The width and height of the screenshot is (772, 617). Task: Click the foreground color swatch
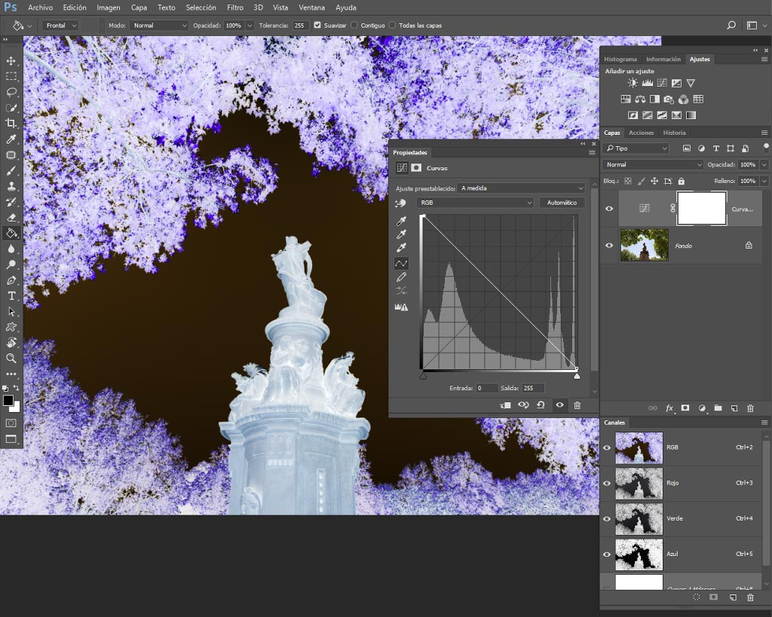point(8,401)
